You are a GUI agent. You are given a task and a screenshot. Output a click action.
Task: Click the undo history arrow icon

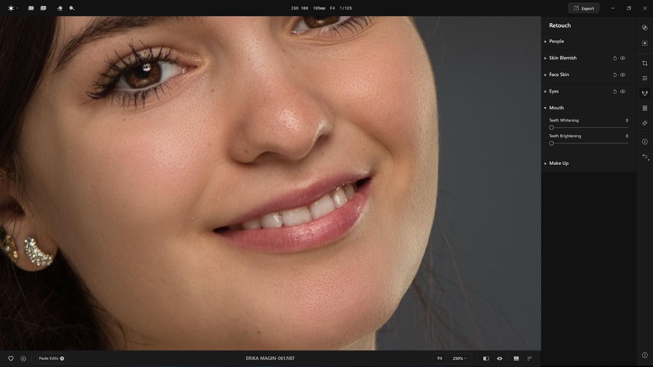click(x=645, y=157)
